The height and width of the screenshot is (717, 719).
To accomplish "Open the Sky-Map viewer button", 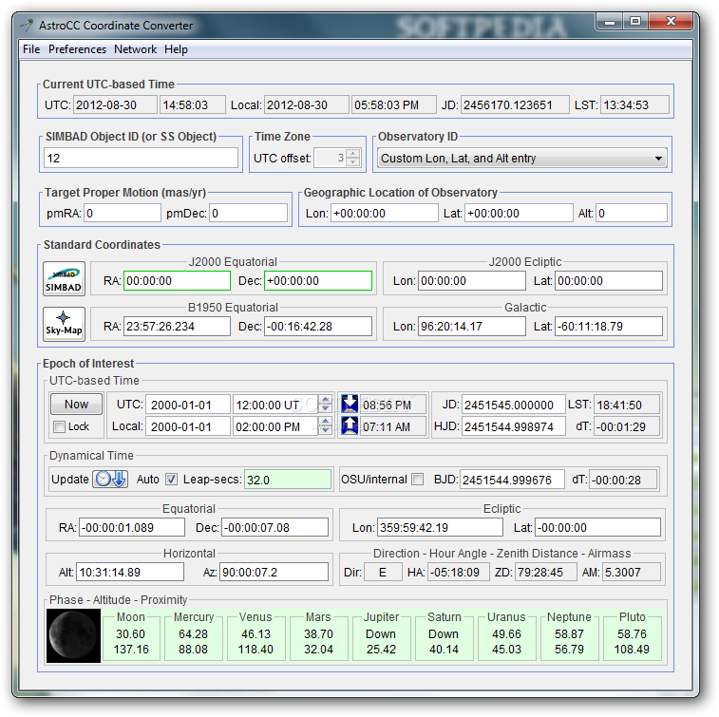I will [64, 324].
